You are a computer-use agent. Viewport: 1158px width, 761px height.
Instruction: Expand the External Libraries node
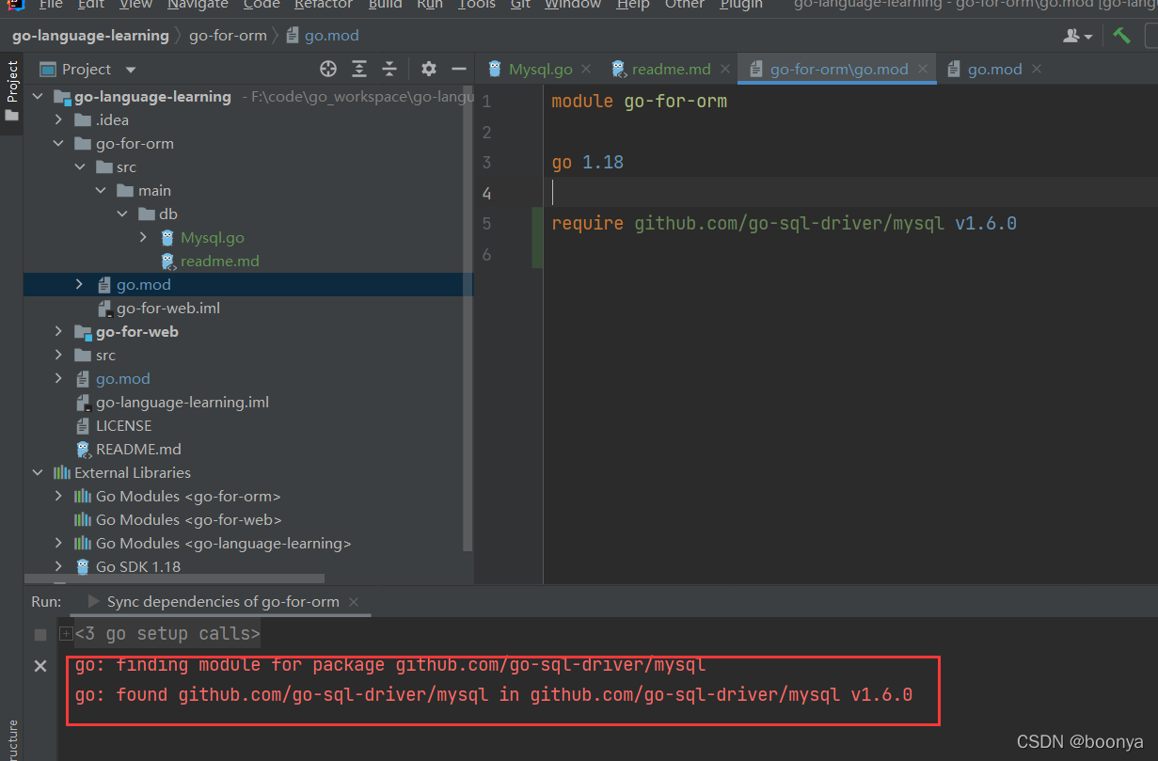pos(38,473)
